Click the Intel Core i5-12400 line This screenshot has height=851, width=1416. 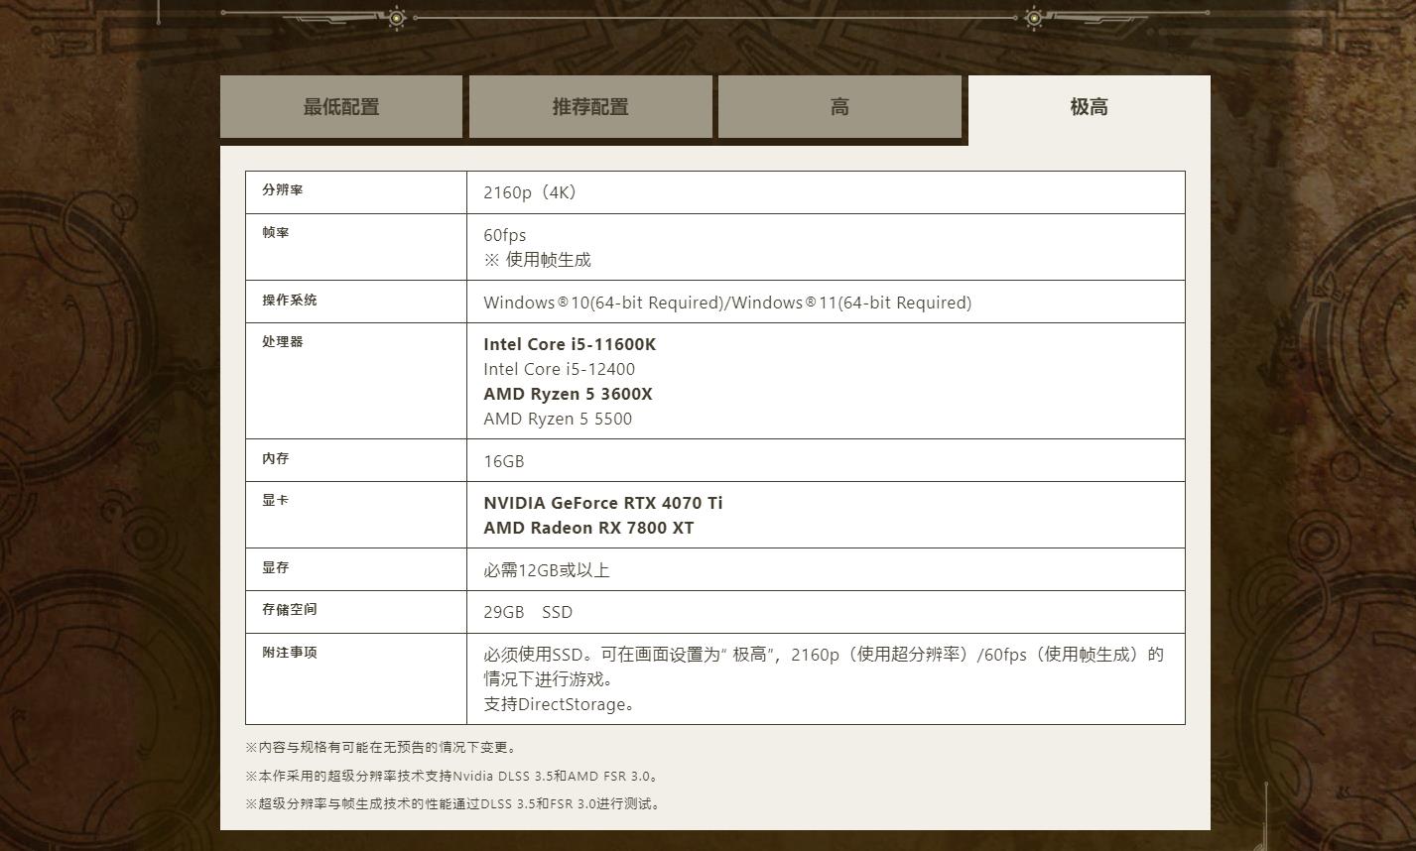pos(559,369)
